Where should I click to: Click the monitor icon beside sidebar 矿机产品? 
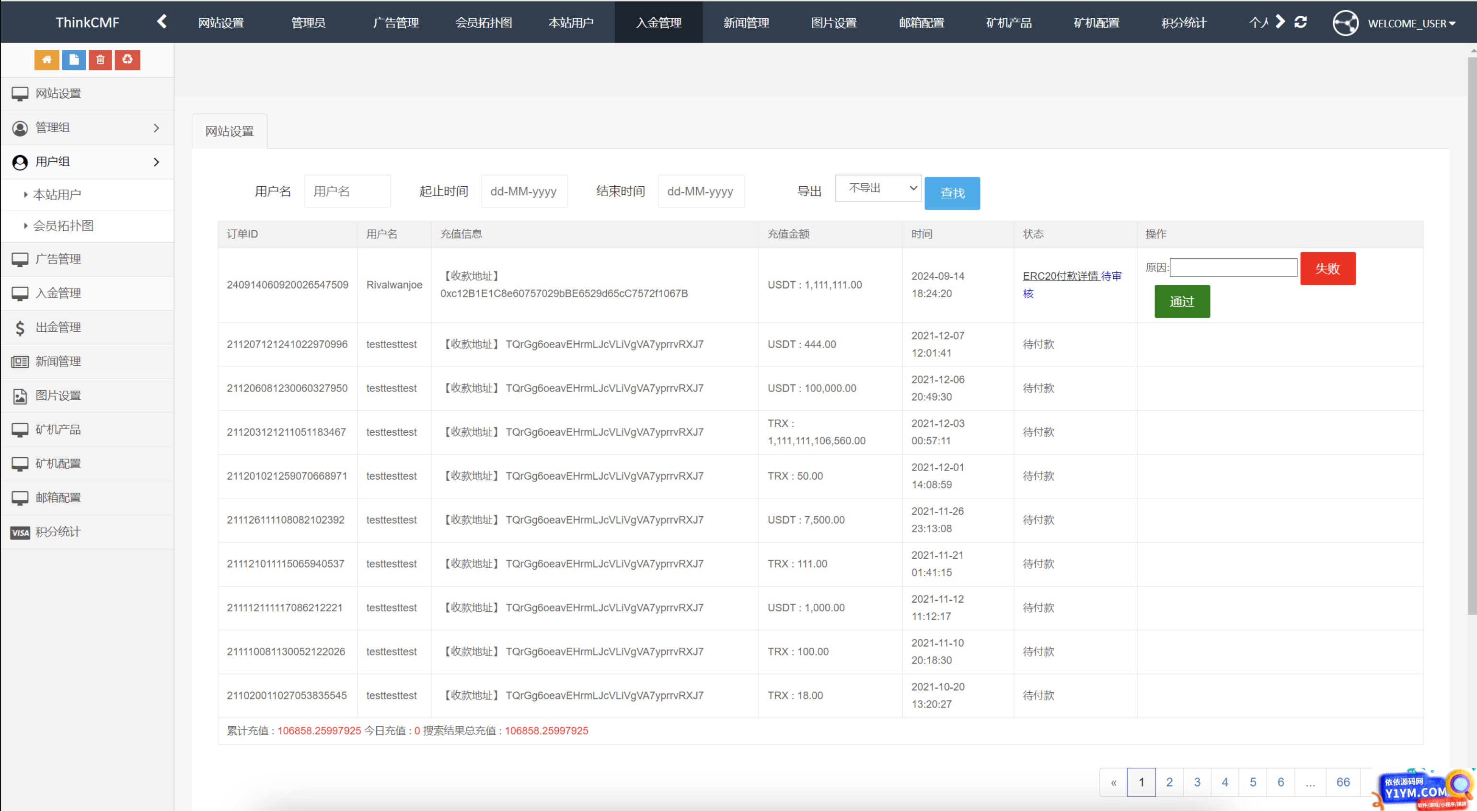click(x=20, y=429)
